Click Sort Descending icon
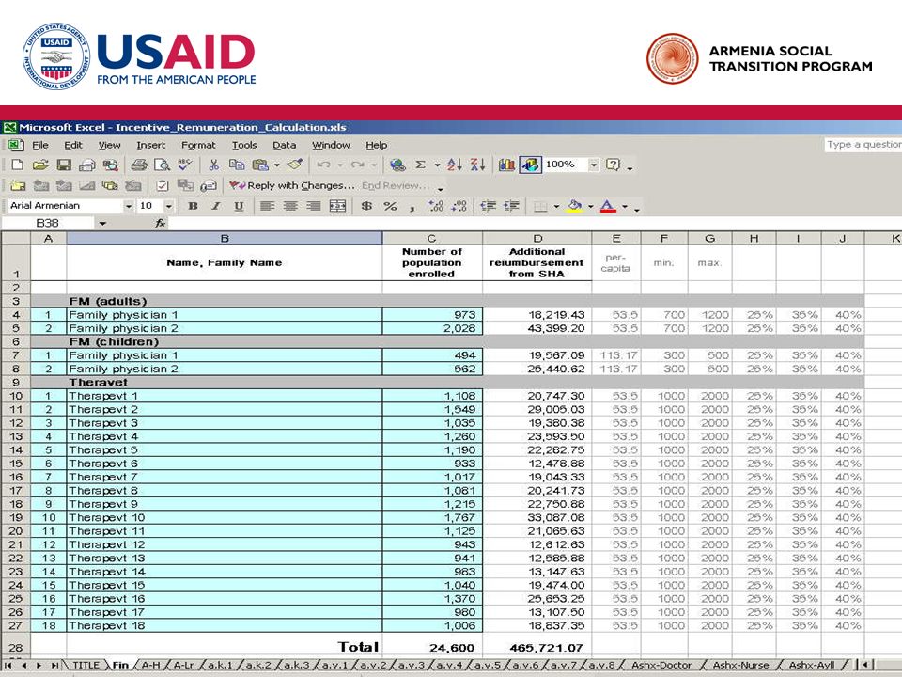 point(477,165)
